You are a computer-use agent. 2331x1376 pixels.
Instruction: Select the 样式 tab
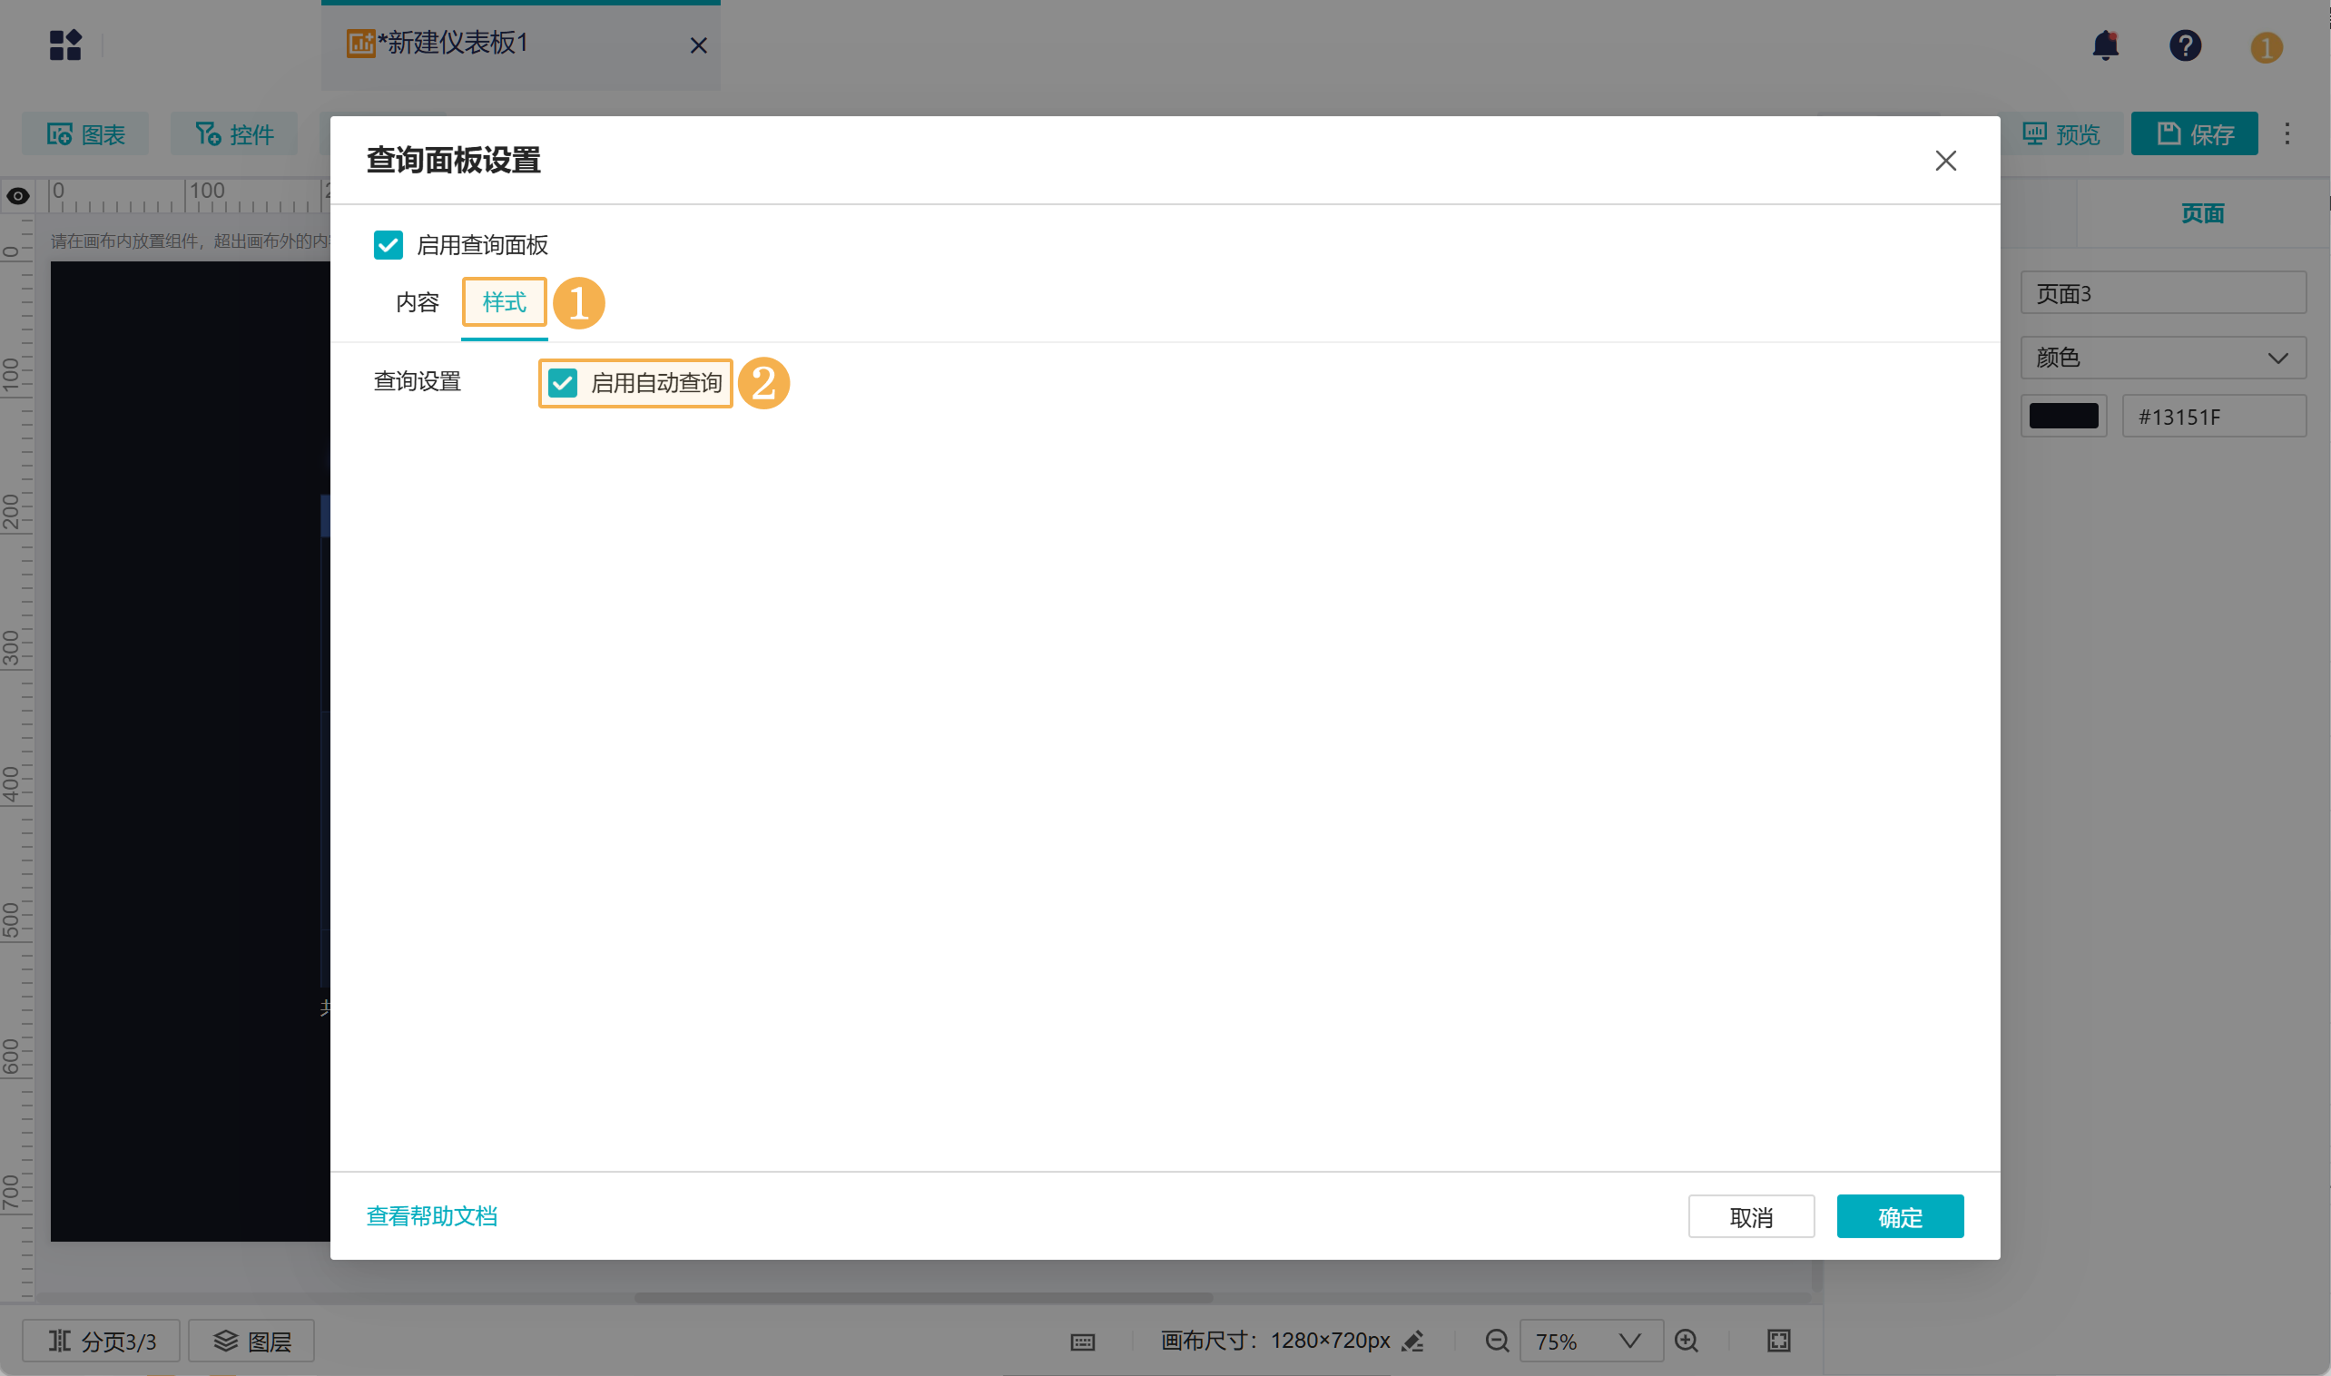[x=504, y=302]
